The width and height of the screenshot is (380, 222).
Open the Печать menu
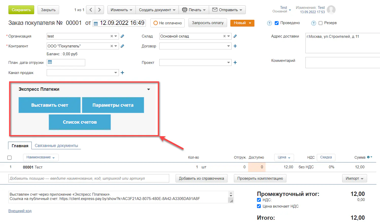click(x=194, y=10)
